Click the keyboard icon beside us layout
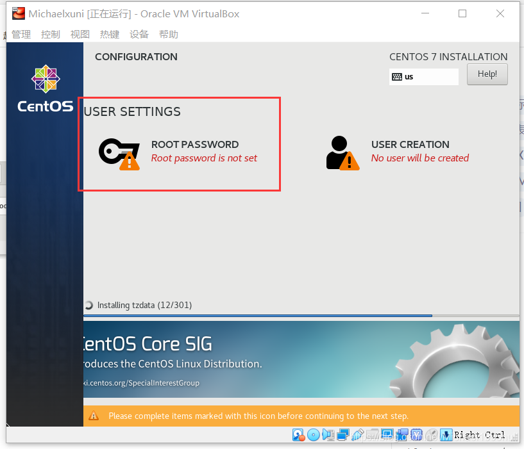This screenshot has width=524, height=449. 397,77
